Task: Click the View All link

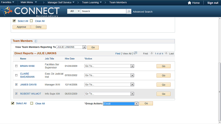Action: coord(127,54)
